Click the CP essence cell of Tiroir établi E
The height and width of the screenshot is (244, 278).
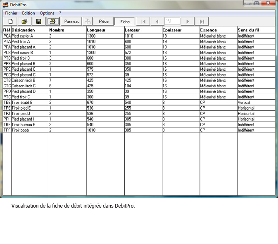pos(219,103)
